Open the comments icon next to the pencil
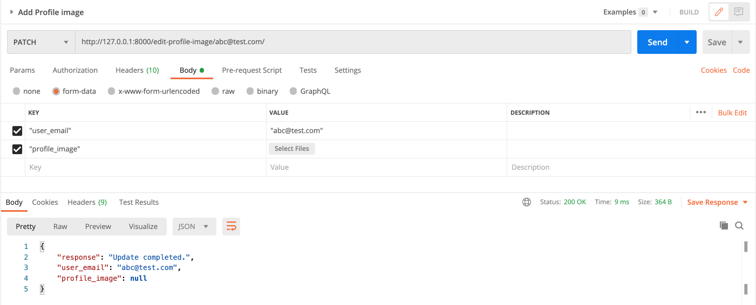The image size is (756, 305). 739,12
